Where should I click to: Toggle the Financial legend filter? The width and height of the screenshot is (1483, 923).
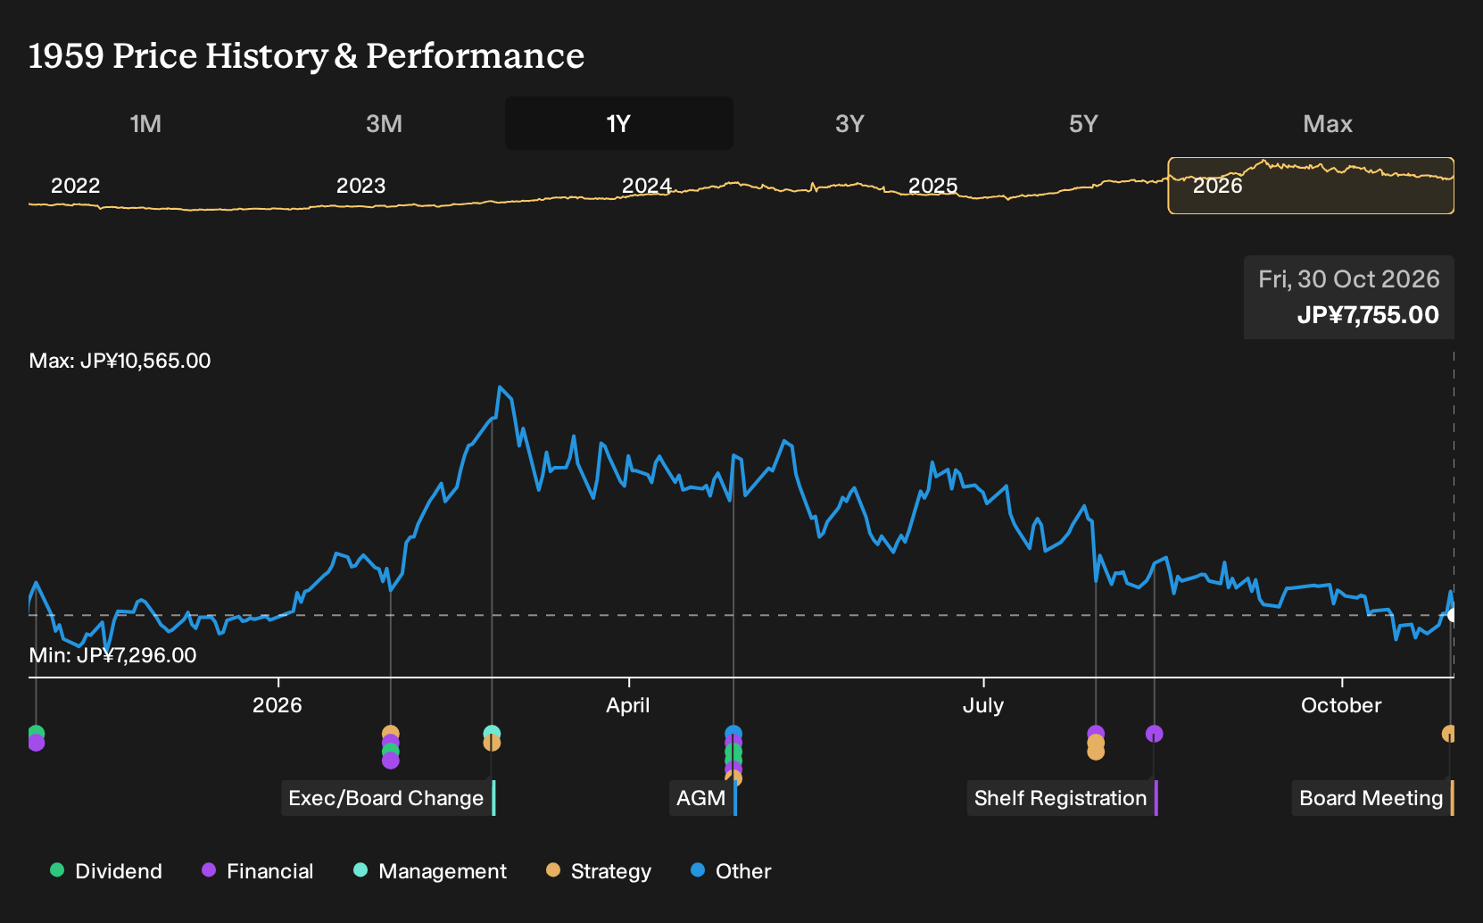coord(257,871)
